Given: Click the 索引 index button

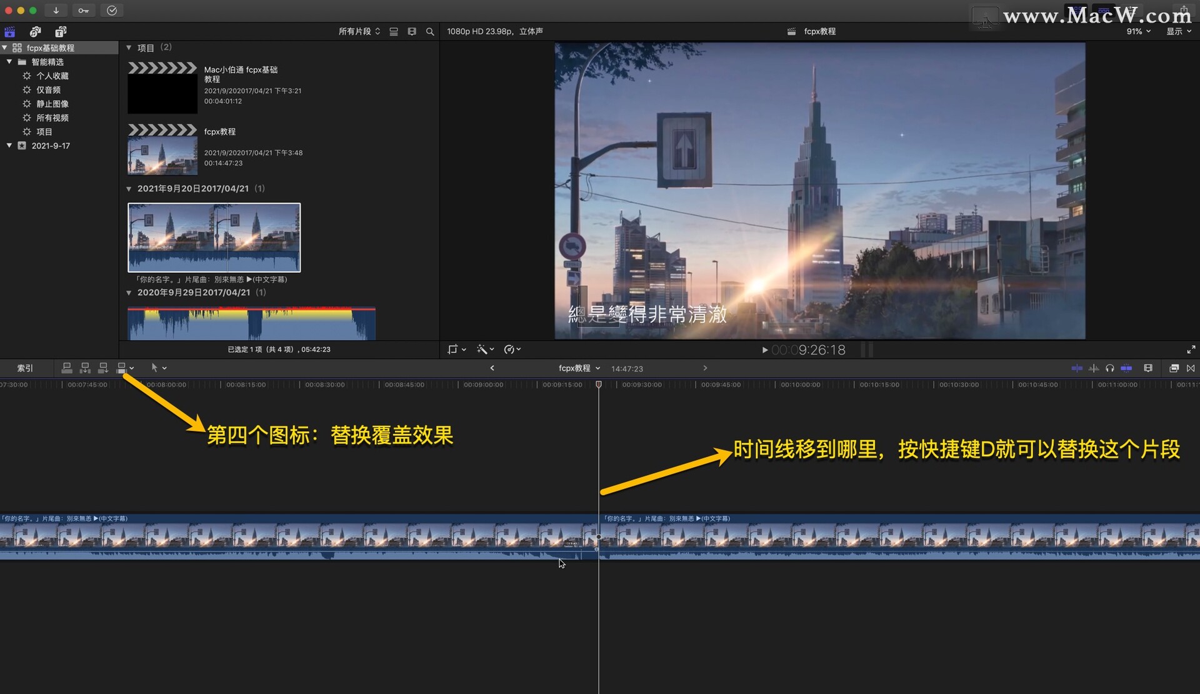Looking at the screenshot, I should tap(25, 368).
